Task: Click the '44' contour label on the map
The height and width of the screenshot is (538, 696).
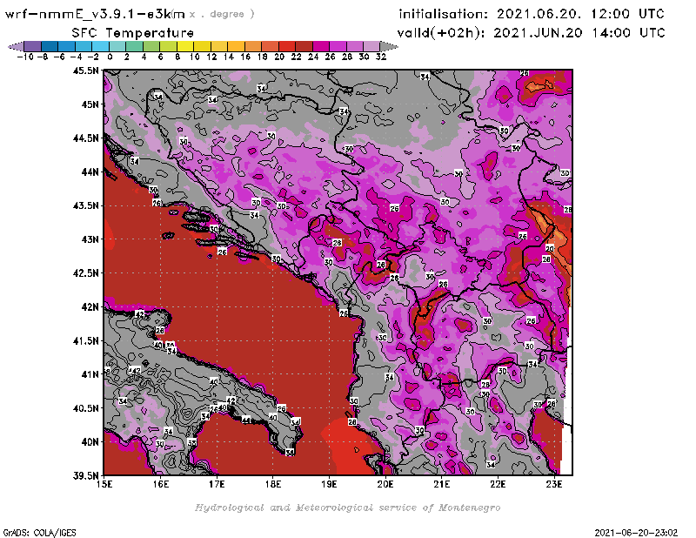Action: [x=246, y=420]
